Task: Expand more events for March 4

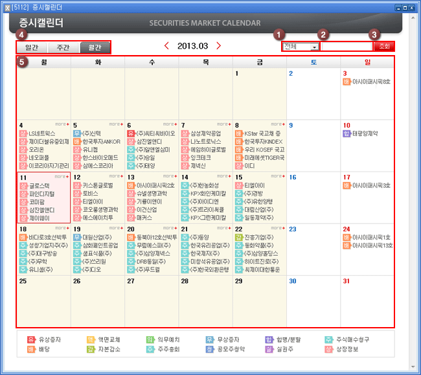Action: pyautogui.click(x=62, y=123)
